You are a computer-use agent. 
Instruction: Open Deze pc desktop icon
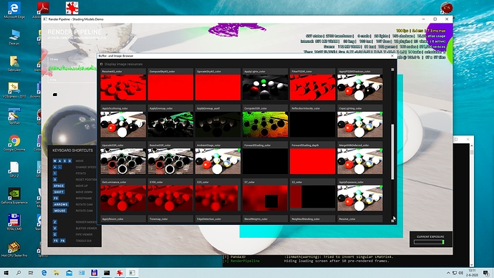tap(14, 37)
